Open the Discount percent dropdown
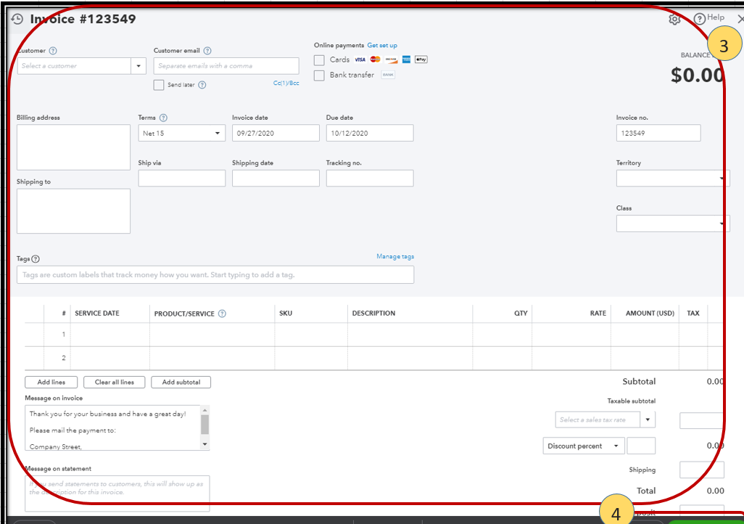Image resolution: width=744 pixels, height=524 pixels. [x=616, y=446]
